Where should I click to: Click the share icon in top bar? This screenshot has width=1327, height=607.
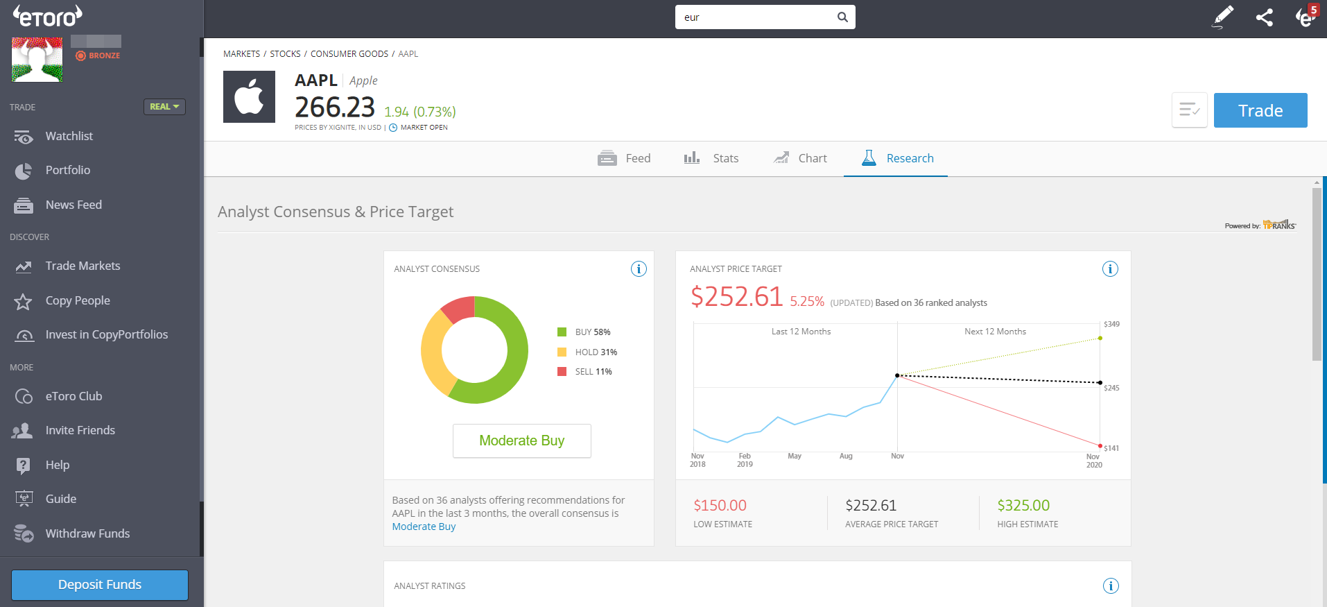(1264, 17)
